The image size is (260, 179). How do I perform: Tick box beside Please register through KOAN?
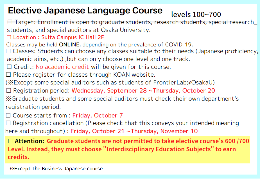(8, 75)
